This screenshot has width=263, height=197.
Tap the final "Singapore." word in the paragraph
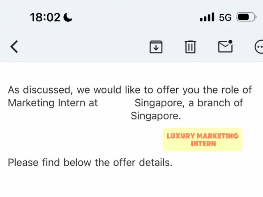click(156, 116)
